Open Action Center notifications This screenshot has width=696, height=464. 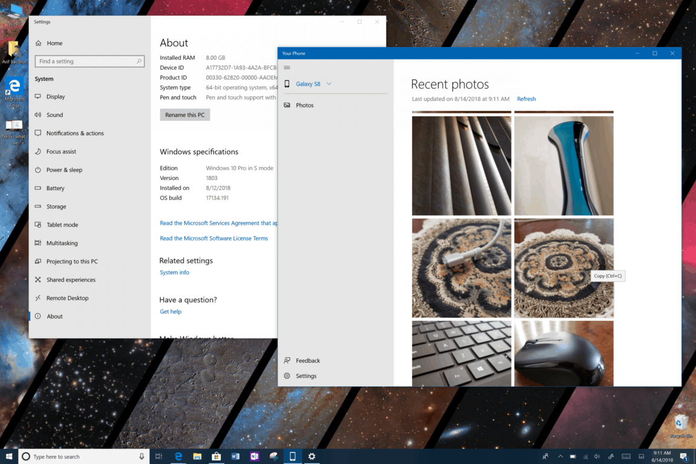pos(684,457)
